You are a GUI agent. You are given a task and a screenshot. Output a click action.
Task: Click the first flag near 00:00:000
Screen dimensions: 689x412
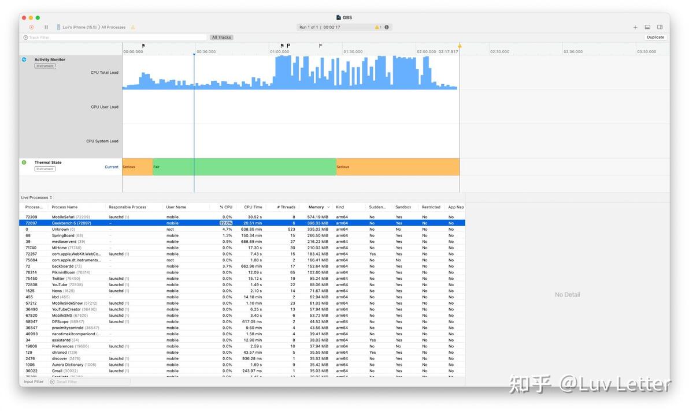pos(143,46)
